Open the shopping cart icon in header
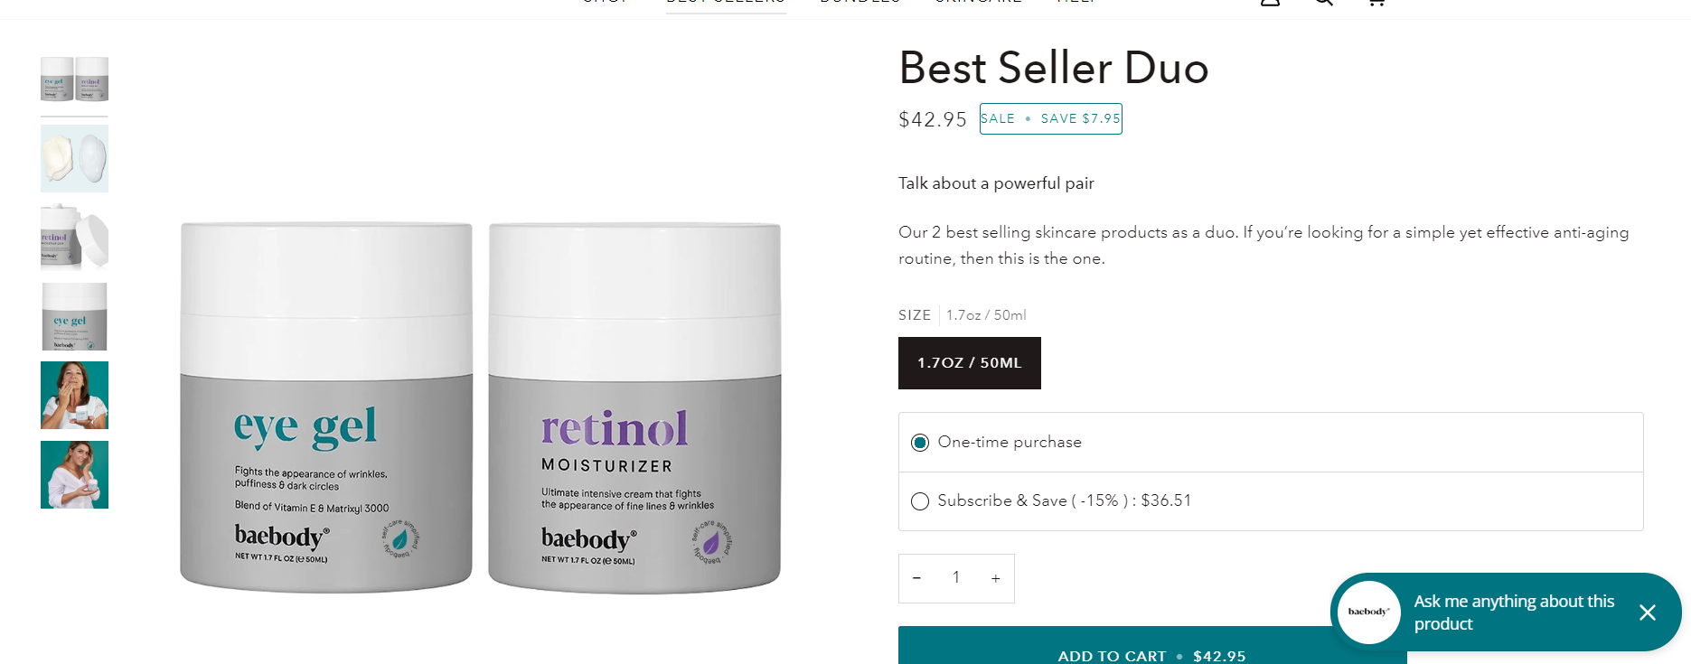 [x=1376, y=2]
